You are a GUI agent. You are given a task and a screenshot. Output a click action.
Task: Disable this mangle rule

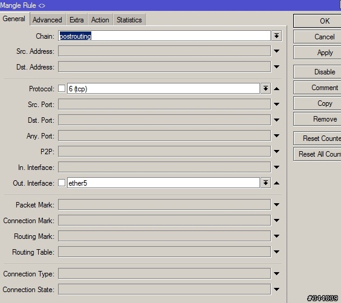click(x=317, y=71)
